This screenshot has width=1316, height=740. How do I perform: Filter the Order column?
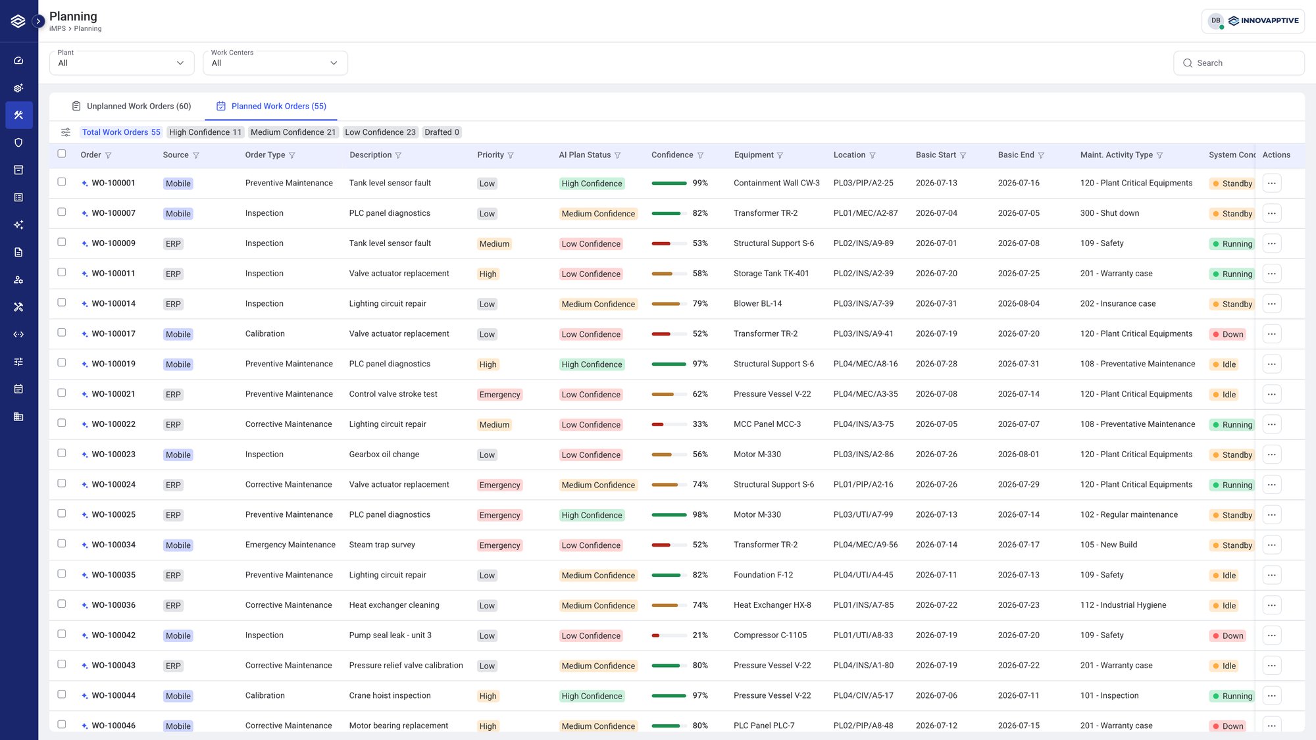[109, 155]
